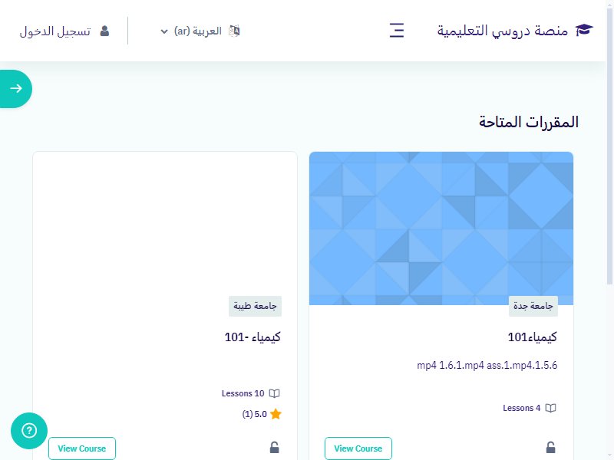Expand the language selector chevron

click(x=164, y=31)
